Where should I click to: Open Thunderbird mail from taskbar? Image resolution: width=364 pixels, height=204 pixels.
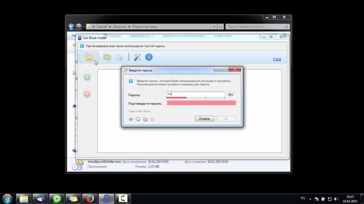(40, 199)
